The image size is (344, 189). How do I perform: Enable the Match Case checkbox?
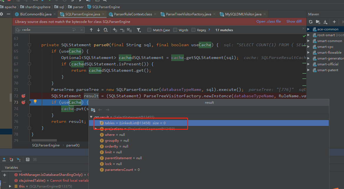[x=149, y=30]
